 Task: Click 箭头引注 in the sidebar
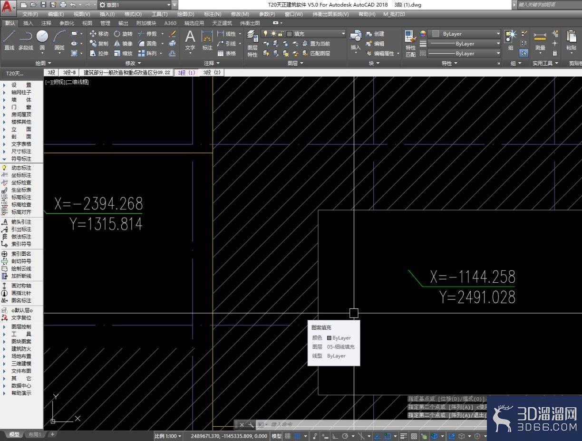tap(21, 222)
